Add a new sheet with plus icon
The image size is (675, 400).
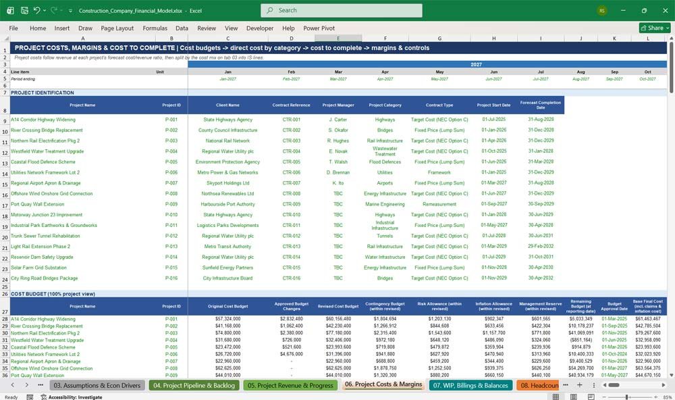tap(579, 385)
